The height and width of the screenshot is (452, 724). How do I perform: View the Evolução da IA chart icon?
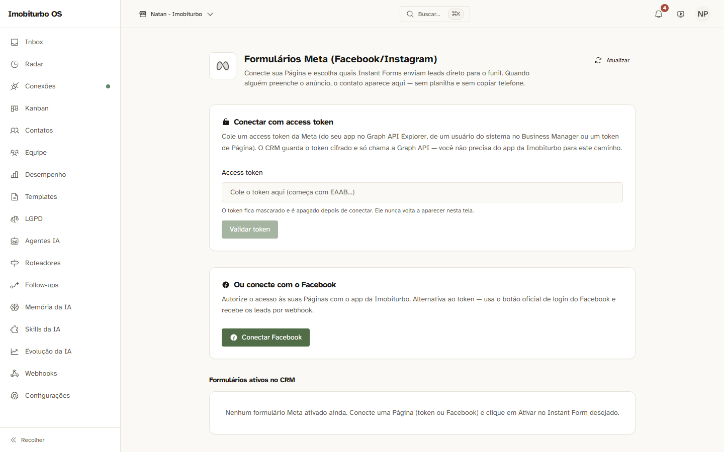point(15,352)
